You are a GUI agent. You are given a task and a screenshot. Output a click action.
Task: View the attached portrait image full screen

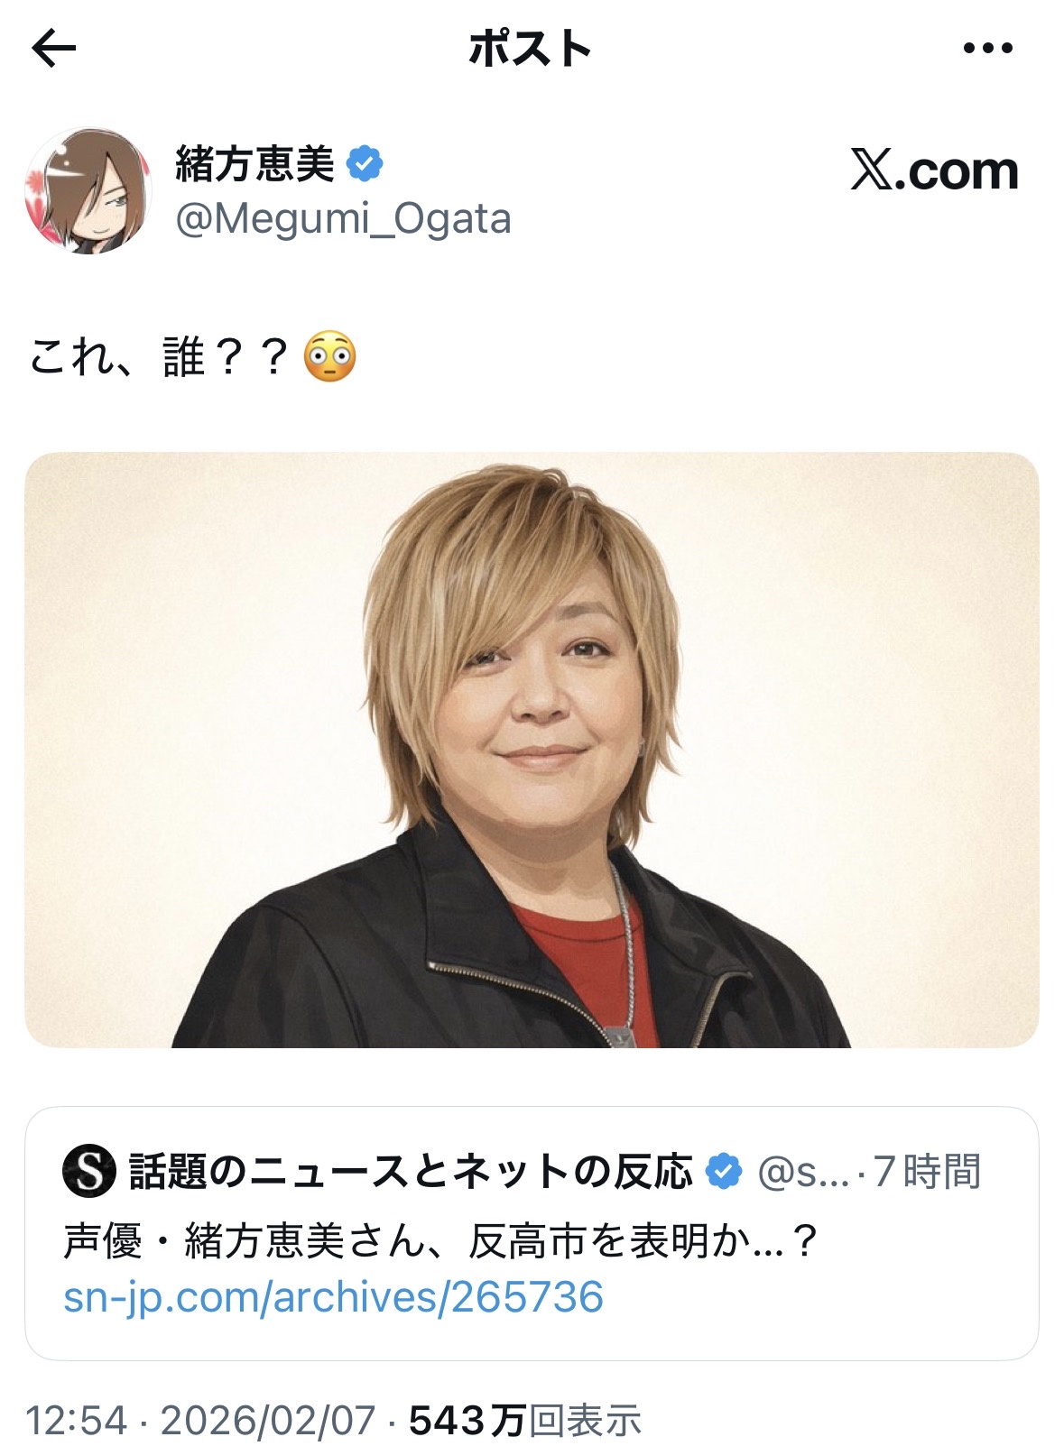532,750
